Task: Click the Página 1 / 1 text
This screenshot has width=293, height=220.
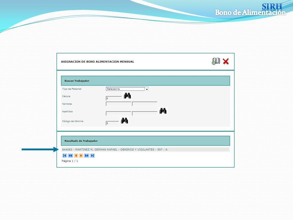Action: tap(70, 161)
